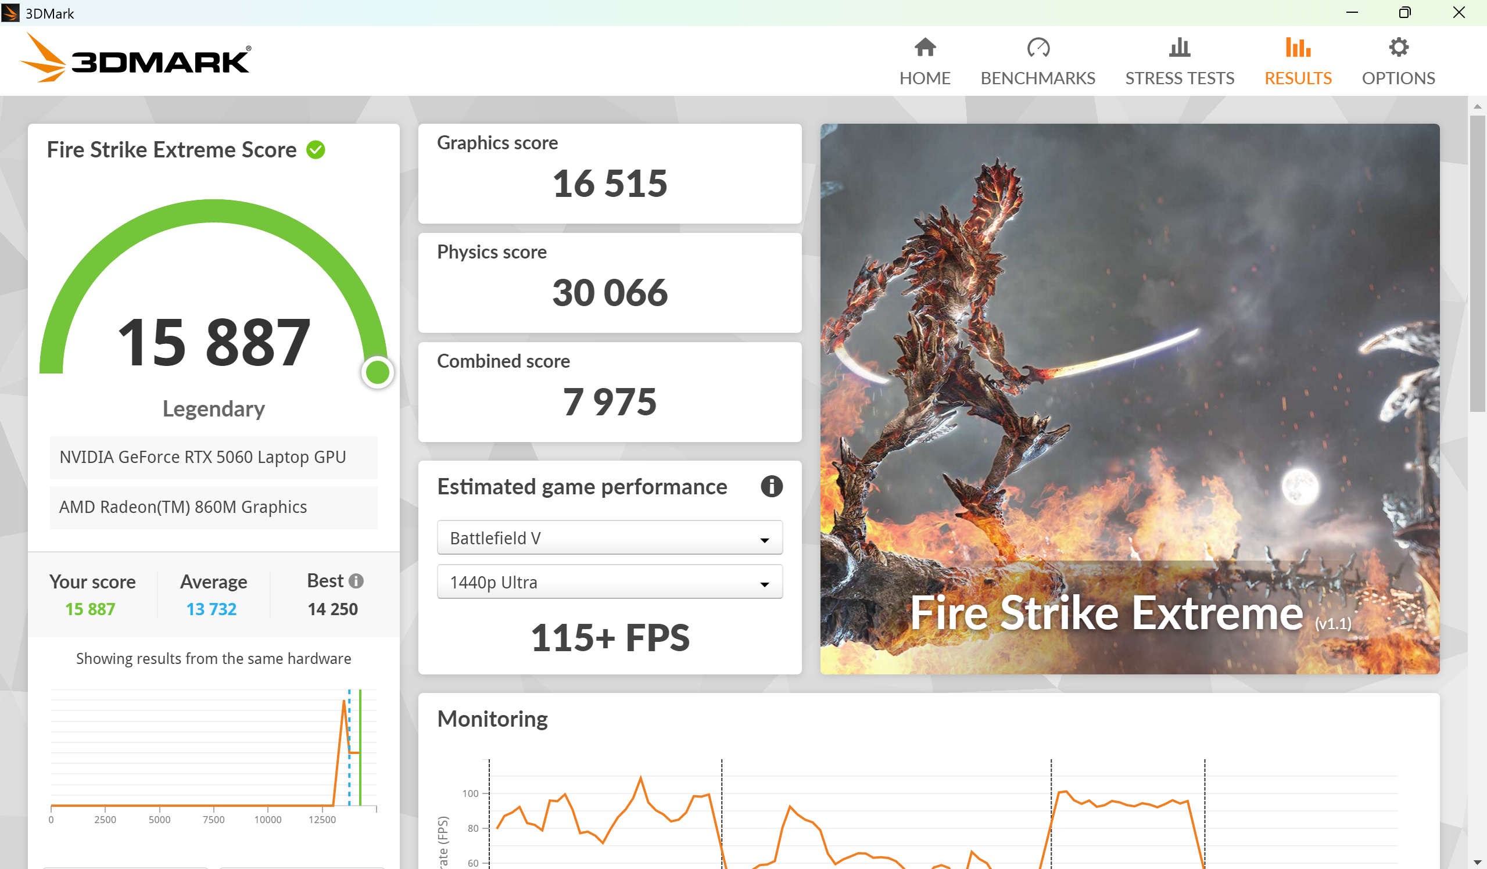This screenshot has height=869, width=1487.
Task: Click the Fire Strike Extreme artwork thumbnail
Action: [x=1129, y=398]
